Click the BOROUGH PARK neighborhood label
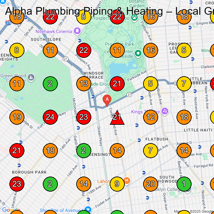 (x=29, y=172)
